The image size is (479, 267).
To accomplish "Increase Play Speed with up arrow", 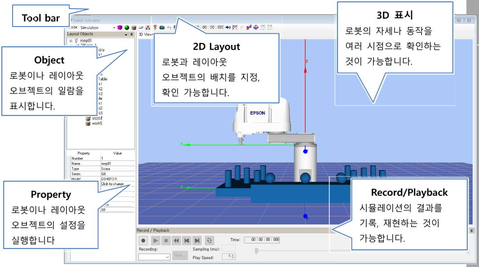I will click(233, 255).
